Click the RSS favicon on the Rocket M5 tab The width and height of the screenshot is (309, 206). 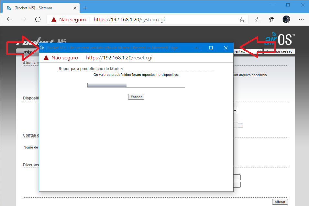(x=9, y=8)
